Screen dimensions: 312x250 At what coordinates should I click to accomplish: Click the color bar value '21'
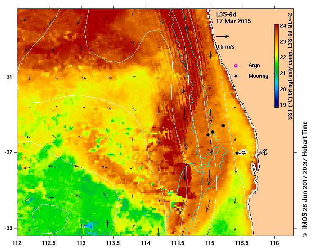coord(283,73)
